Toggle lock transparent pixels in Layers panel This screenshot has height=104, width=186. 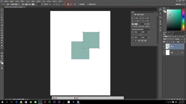click(167, 42)
